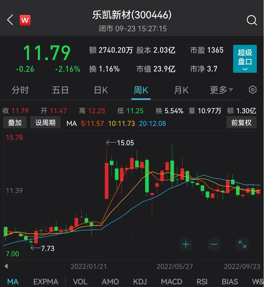
Task: Tap date label 2022/09/23
Action: 242,266
